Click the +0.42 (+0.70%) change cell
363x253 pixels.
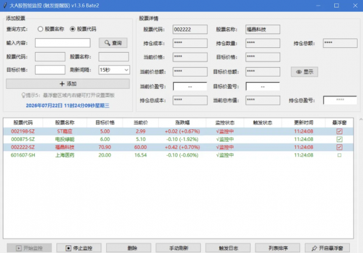point(182,147)
